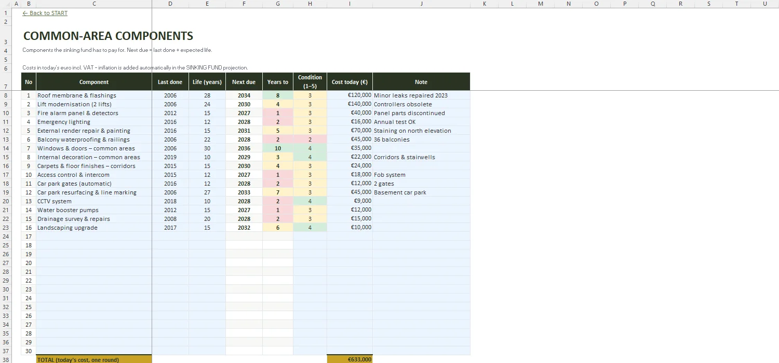The width and height of the screenshot is (779, 363).
Task: Select next due 2036 for windows & doors
Action: click(244, 148)
